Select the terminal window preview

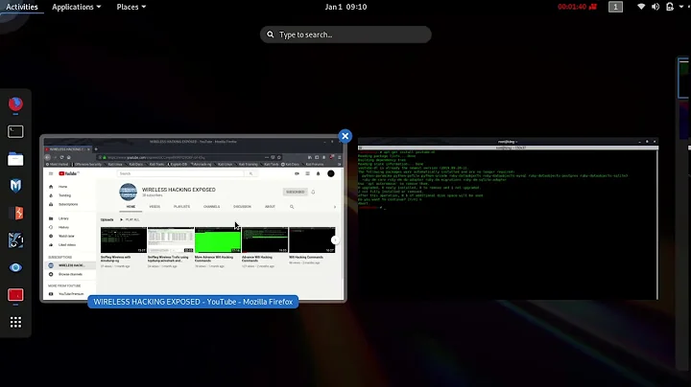click(x=508, y=219)
